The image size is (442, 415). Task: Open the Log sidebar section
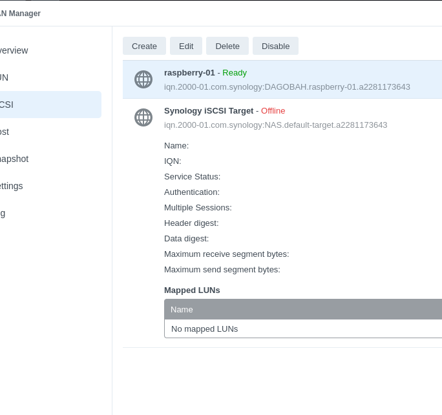(3, 213)
